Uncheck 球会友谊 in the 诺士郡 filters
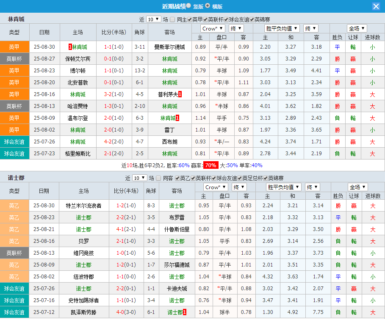Image resolution: width=385 pixels, height=319 pixels. tap(213, 178)
